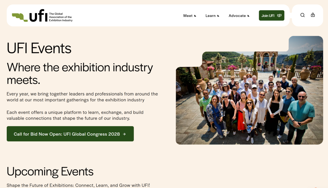This screenshot has height=188, width=328.
Task: Open the Meet navigation item
Action: point(188,16)
